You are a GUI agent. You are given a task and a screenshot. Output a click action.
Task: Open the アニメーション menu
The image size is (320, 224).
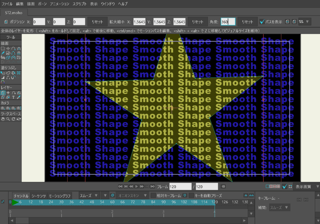click(59, 4)
